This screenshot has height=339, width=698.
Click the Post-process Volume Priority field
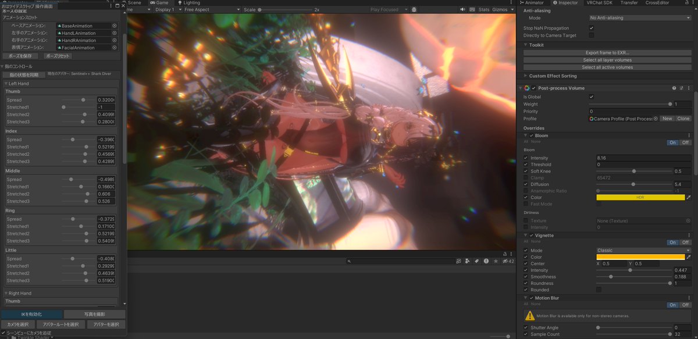coord(640,111)
